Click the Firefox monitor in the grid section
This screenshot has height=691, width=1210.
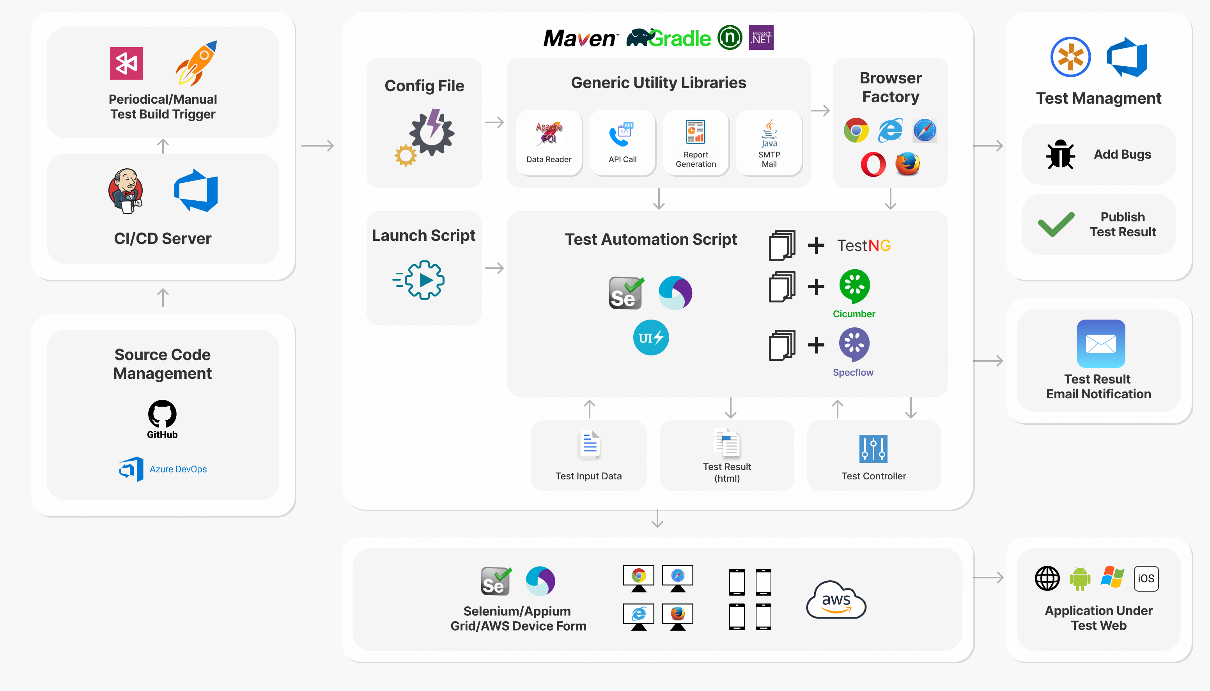pyautogui.click(x=677, y=617)
